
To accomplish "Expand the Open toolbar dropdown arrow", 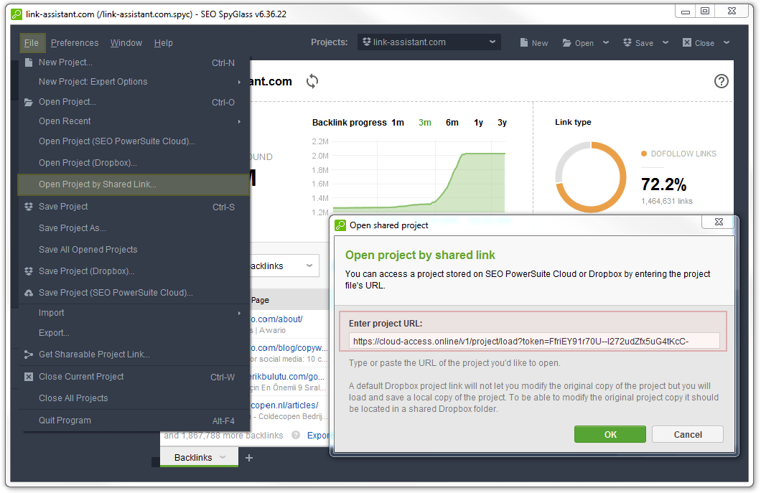I will point(606,43).
